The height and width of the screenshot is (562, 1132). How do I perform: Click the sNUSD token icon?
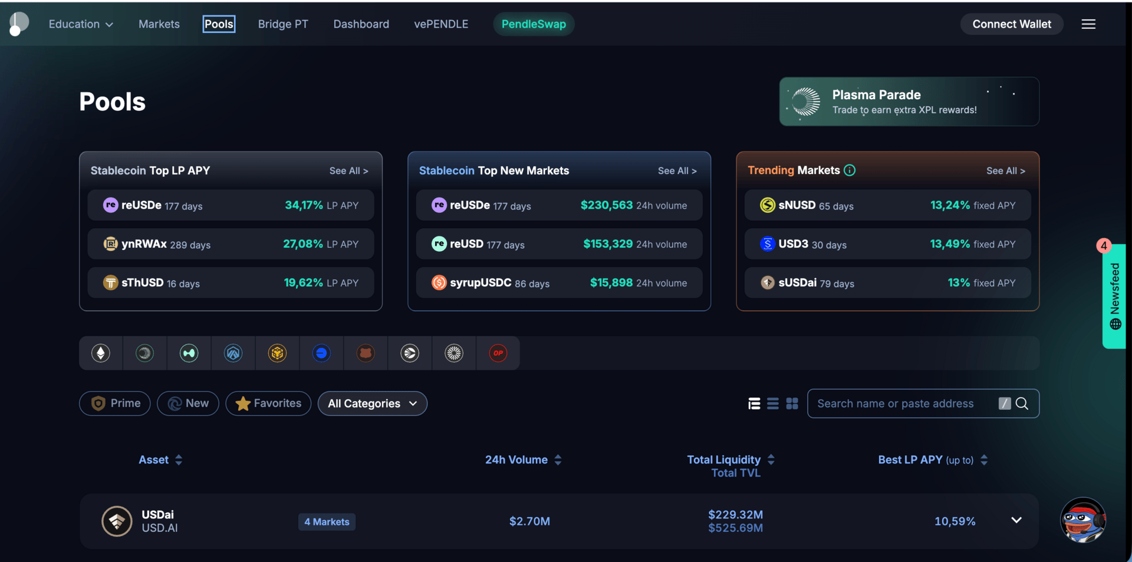click(x=767, y=205)
